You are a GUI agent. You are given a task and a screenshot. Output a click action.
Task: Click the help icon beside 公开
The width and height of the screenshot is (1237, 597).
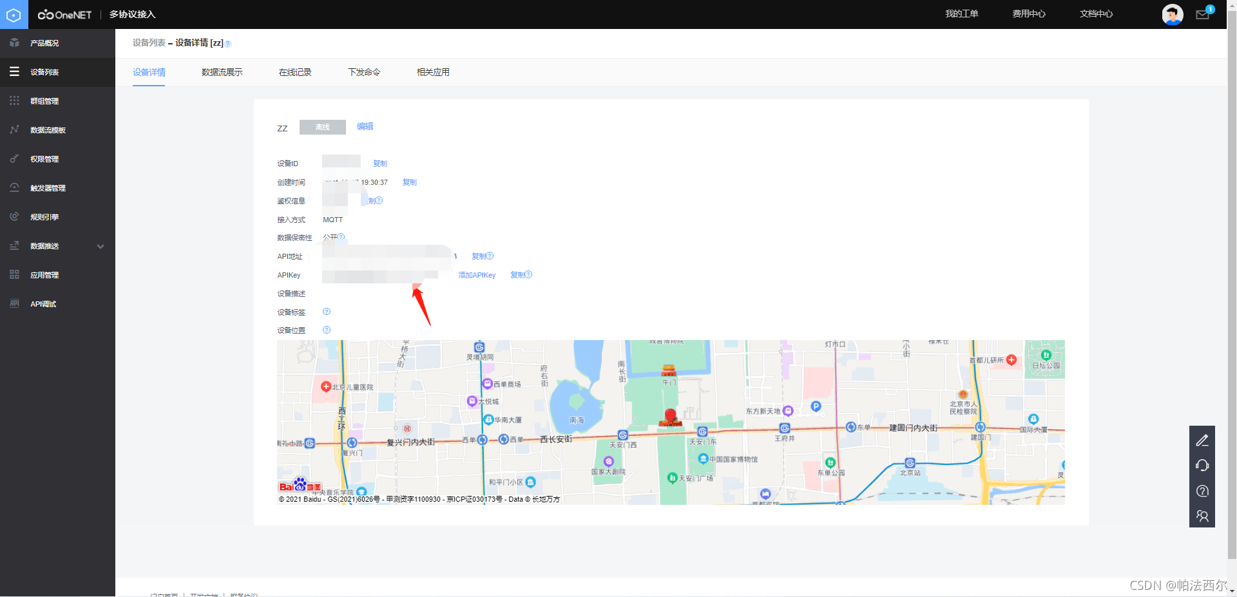coord(341,237)
